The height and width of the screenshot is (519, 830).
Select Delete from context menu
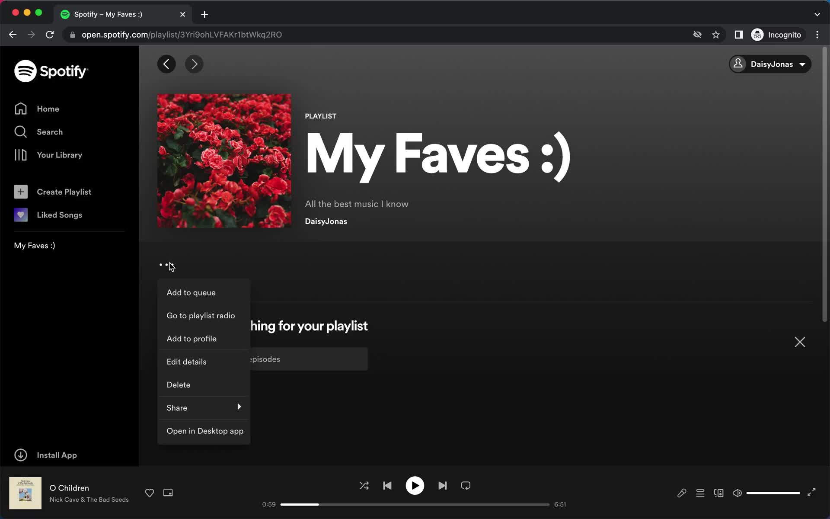178,384
